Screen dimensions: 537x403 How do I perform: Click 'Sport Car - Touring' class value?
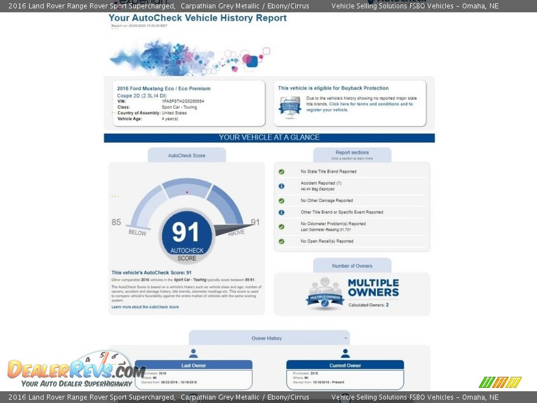tap(179, 107)
